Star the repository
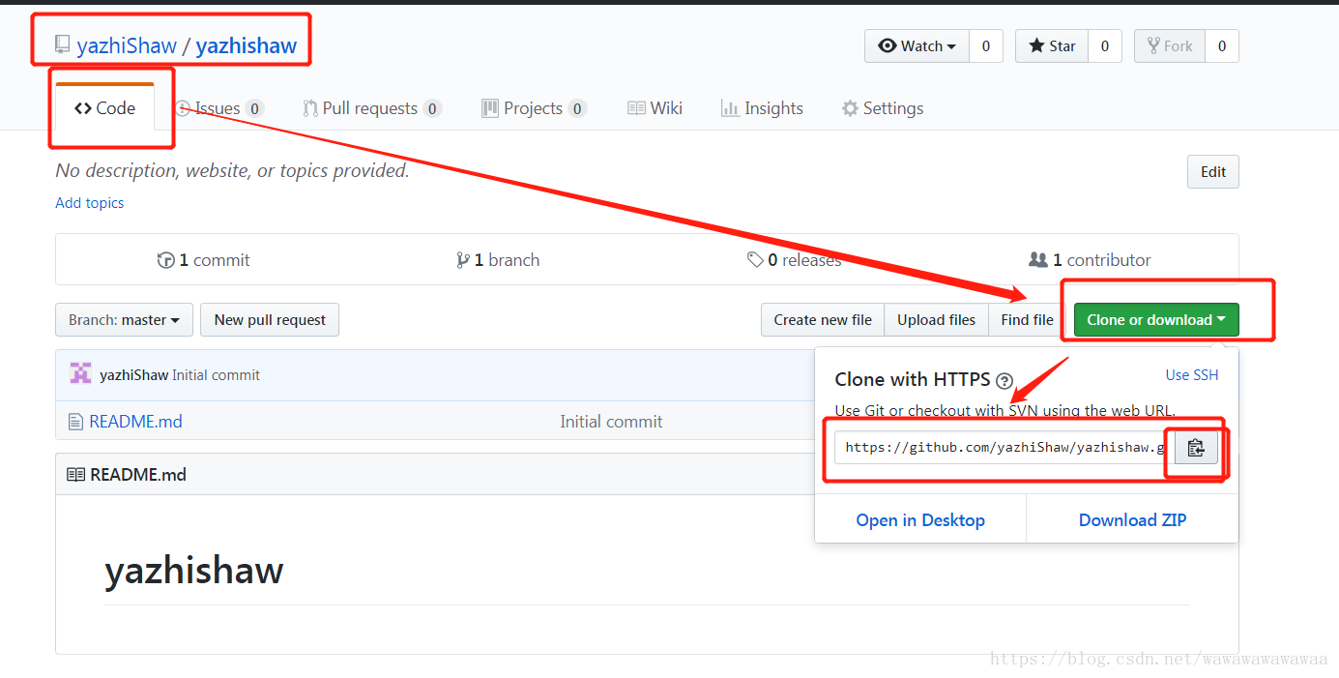This screenshot has width=1339, height=678. (x=1051, y=46)
